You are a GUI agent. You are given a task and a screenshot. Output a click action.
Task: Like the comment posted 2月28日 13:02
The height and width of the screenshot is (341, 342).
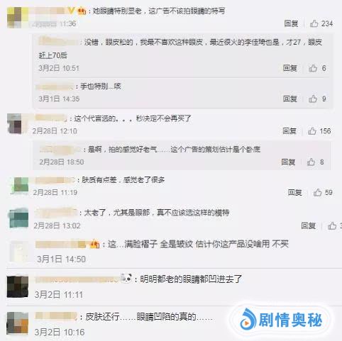(332, 225)
